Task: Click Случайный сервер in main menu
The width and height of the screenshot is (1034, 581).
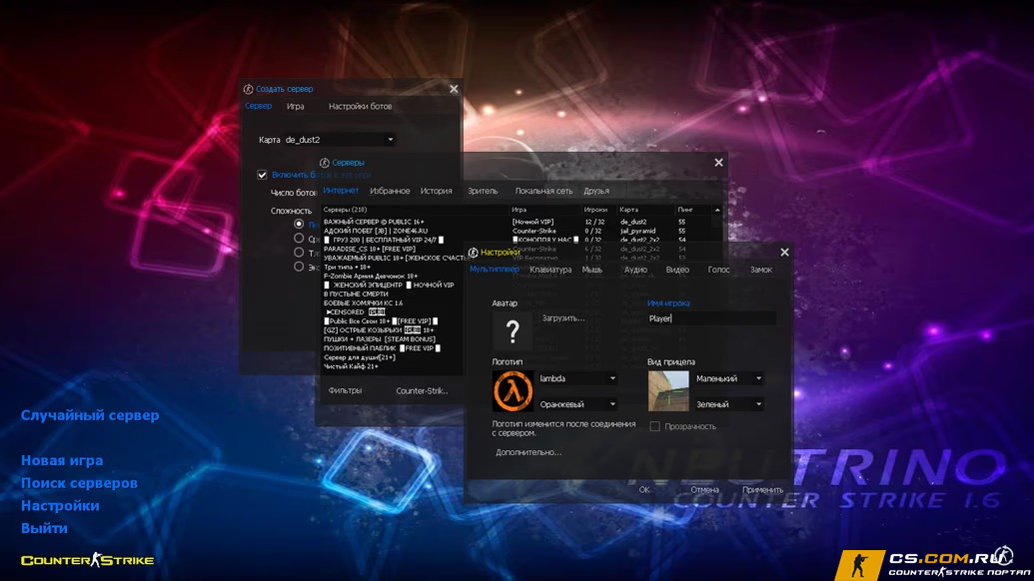Action: coord(90,415)
